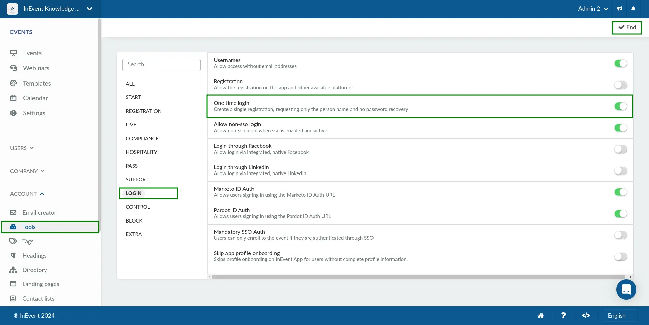Open the Directory link
Screen dimensions: 649x325
pos(35,270)
